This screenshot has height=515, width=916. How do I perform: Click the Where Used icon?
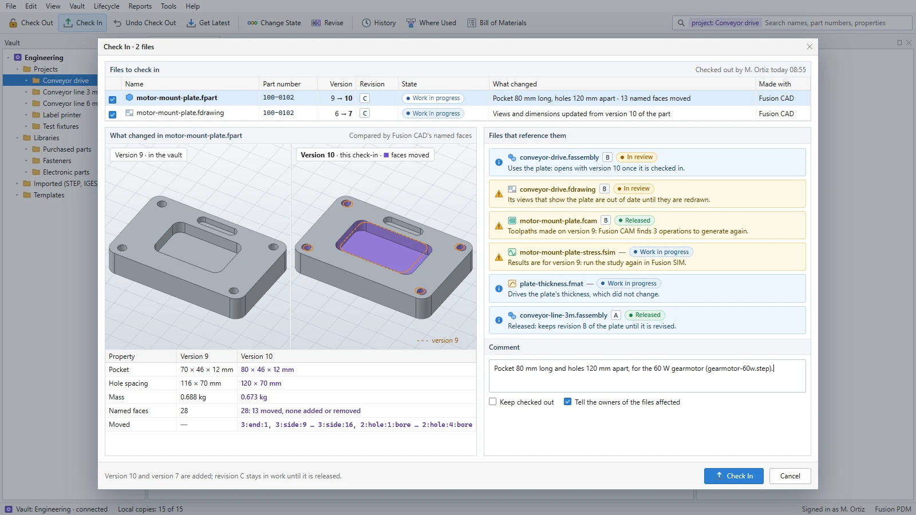pyautogui.click(x=411, y=23)
